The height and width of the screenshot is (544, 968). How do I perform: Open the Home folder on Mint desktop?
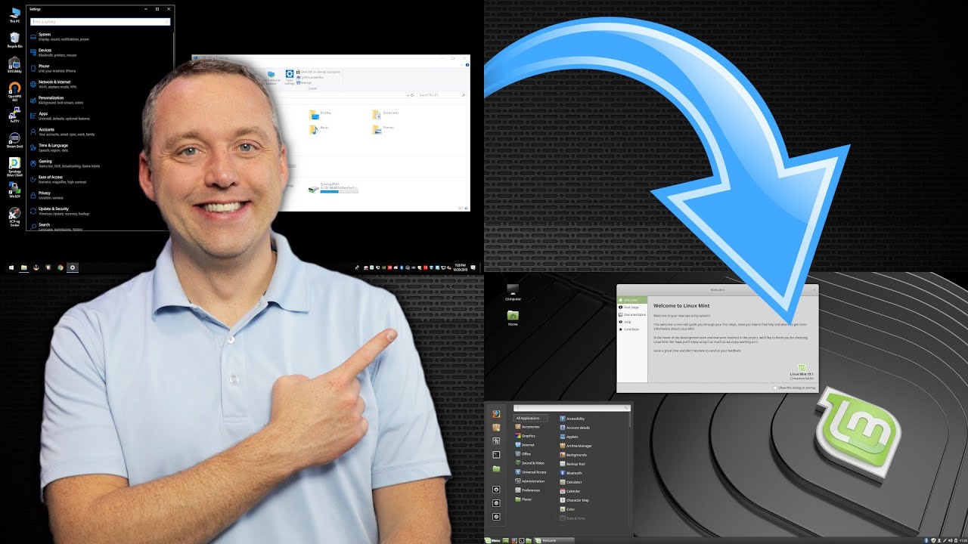pyautogui.click(x=513, y=317)
